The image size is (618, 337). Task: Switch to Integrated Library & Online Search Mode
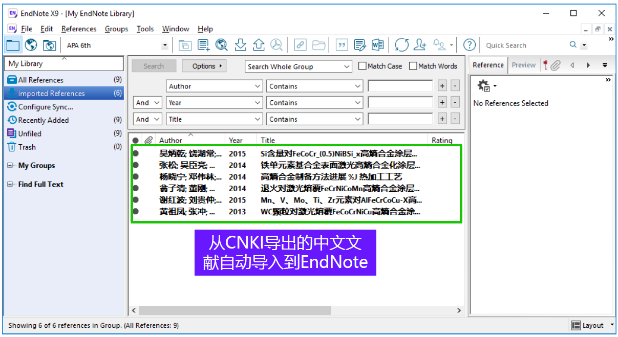[49, 45]
